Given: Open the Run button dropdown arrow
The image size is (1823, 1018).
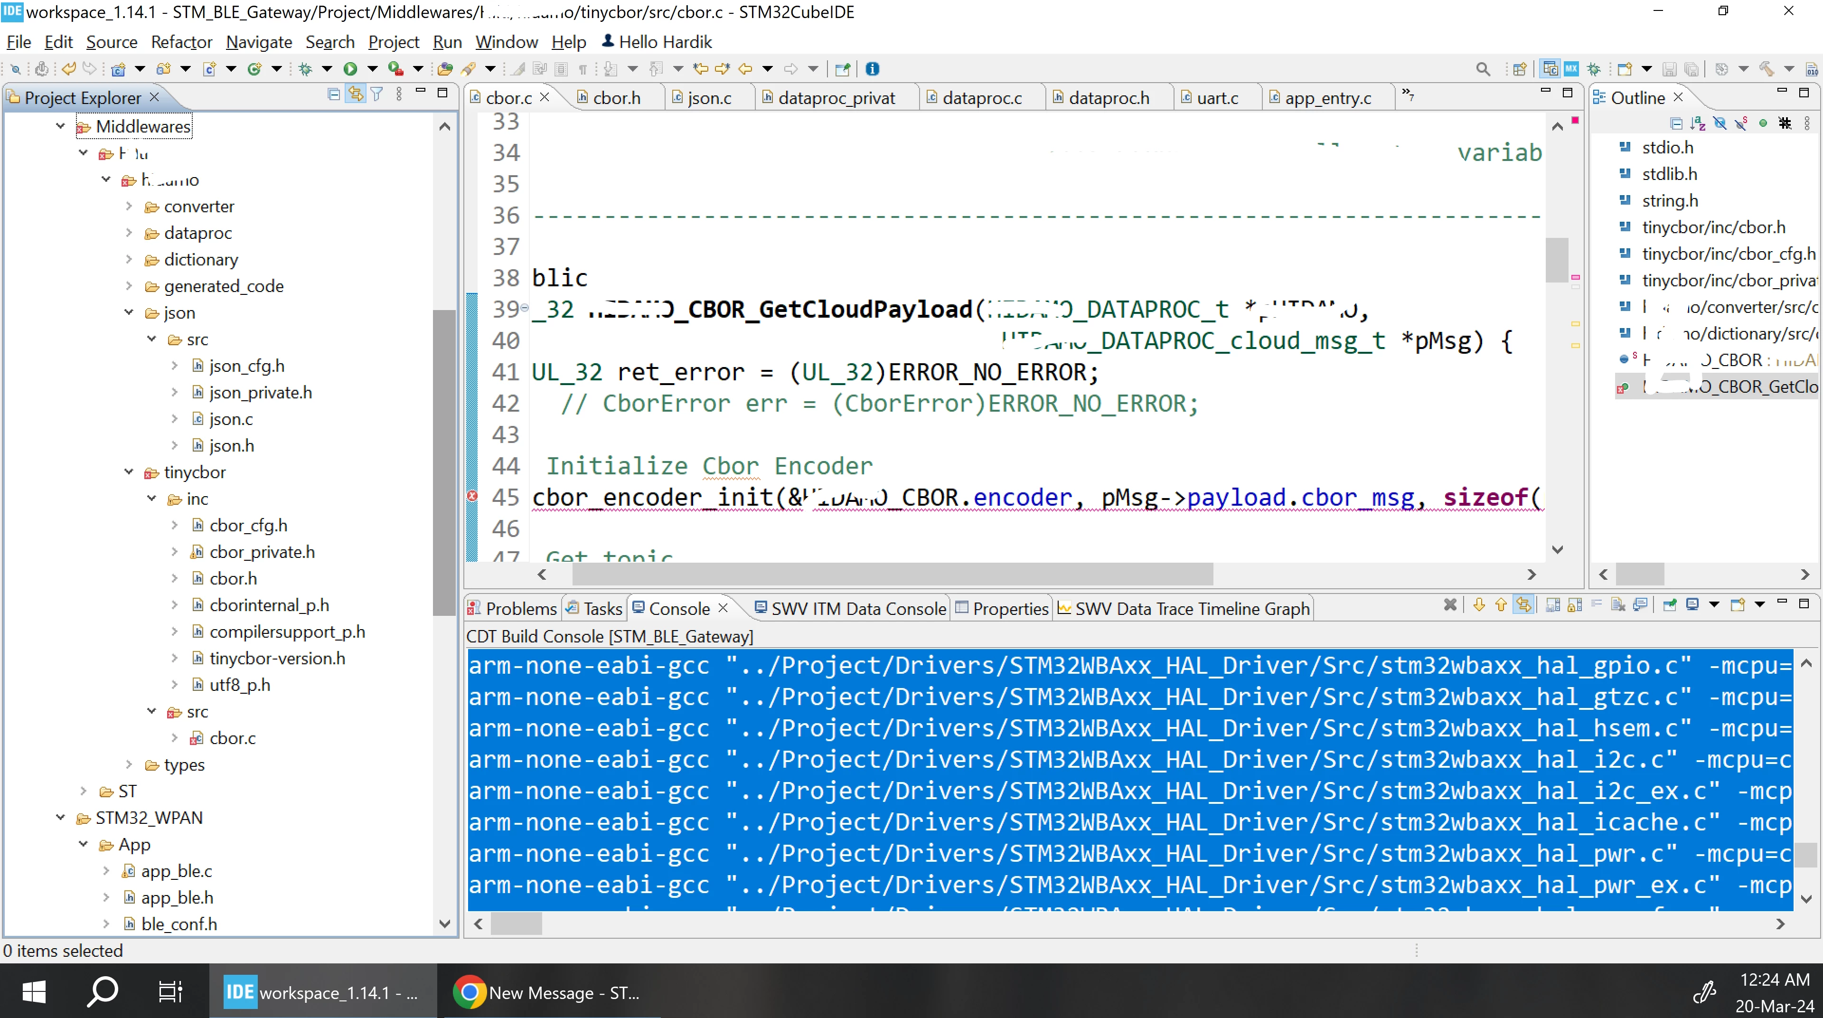Looking at the screenshot, I should 372,69.
